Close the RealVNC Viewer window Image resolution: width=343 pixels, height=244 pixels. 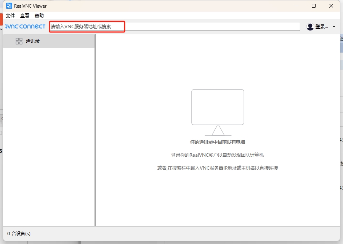[331, 6]
